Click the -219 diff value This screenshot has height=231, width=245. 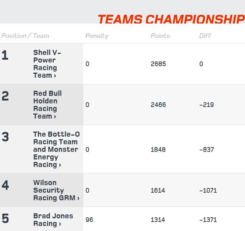(207, 105)
